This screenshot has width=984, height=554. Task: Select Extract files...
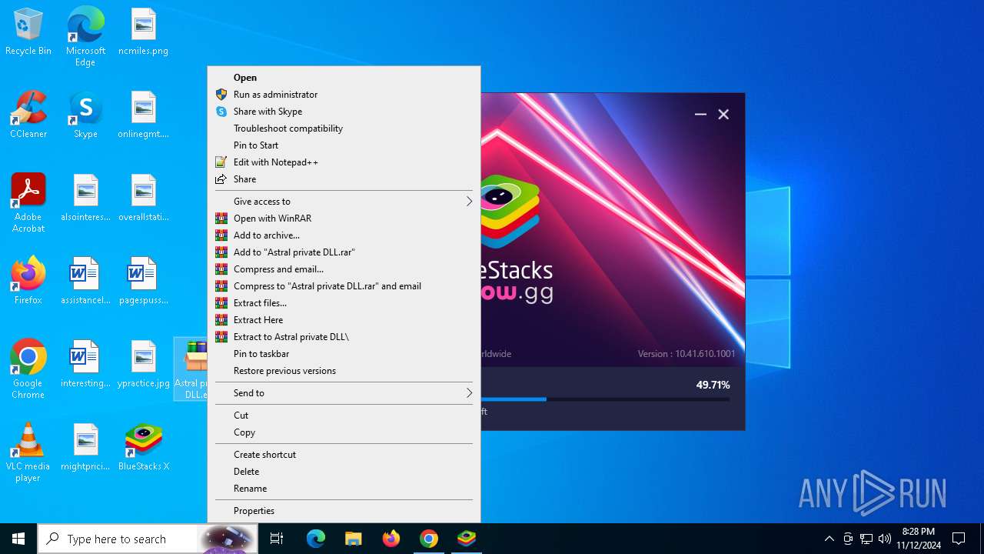344,303
